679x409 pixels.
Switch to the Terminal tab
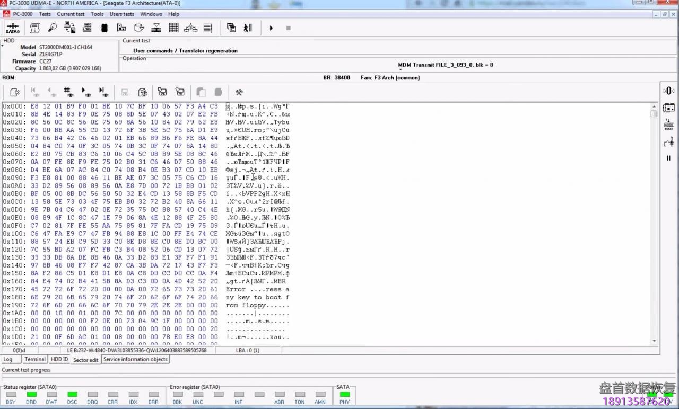(34, 359)
